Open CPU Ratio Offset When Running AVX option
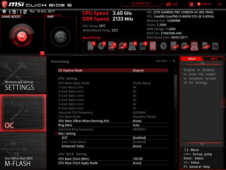 point(113,121)
